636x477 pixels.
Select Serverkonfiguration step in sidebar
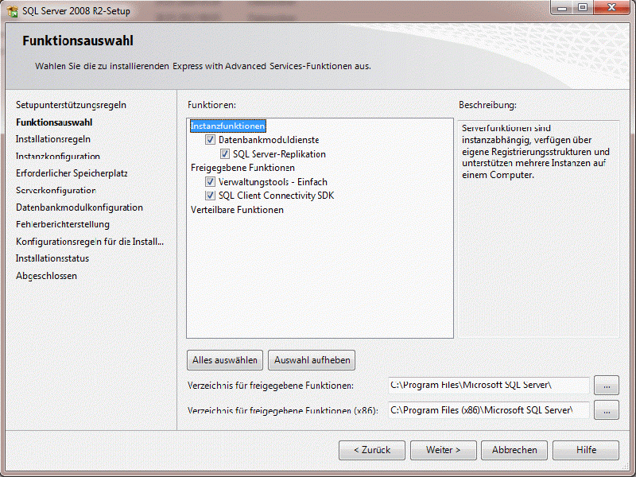56,190
